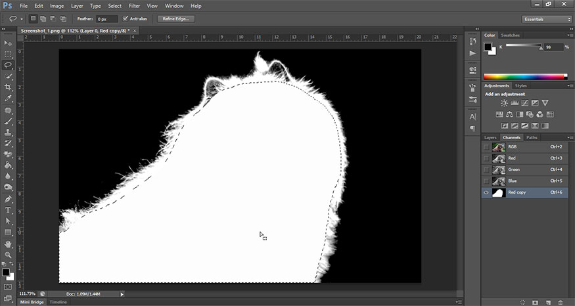575x306 pixels.
Task: Select the Crop tool
Action: point(8,87)
